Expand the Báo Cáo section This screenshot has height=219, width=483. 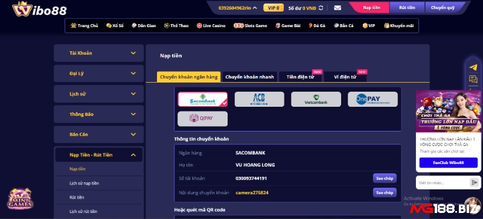pos(98,135)
